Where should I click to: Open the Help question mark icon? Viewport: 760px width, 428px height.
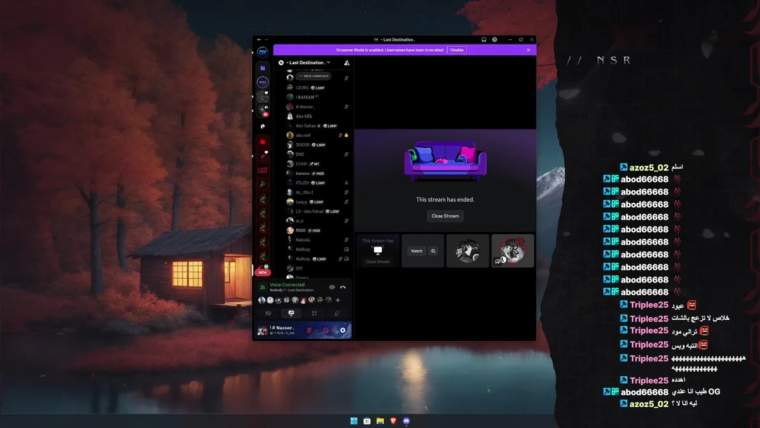(495, 40)
